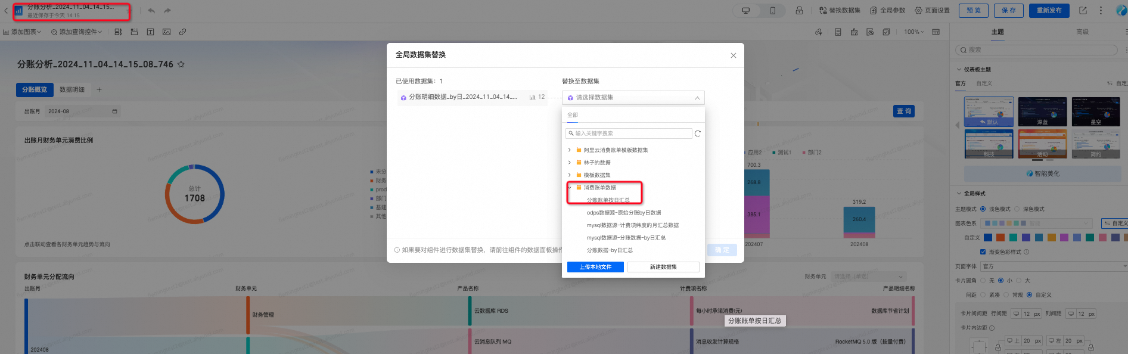Image resolution: width=1128 pixels, height=354 pixels.
Task: Choose 无 for card corner radius
Action: [x=983, y=281]
